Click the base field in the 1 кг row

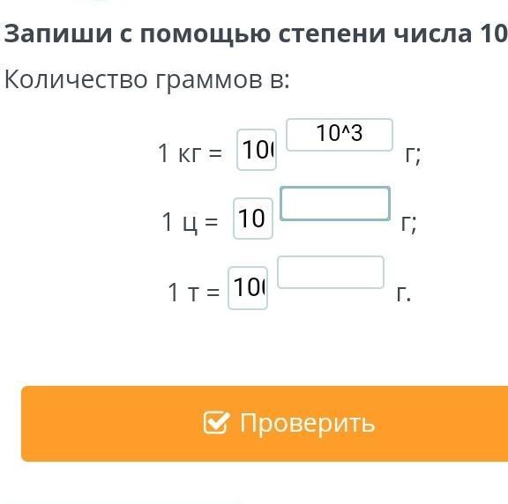(x=257, y=150)
